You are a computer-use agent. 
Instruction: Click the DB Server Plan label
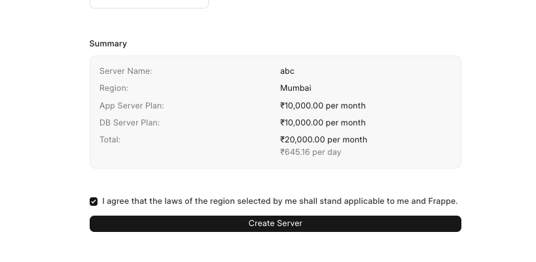[x=130, y=123]
